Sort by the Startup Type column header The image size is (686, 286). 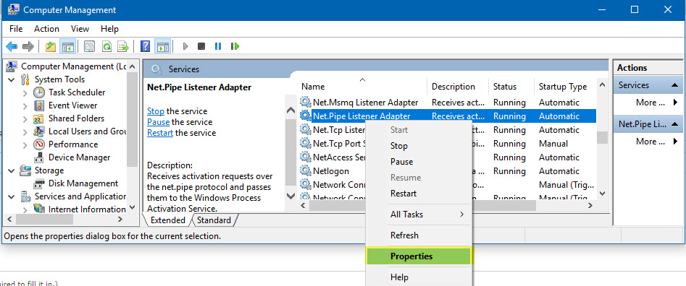click(565, 87)
